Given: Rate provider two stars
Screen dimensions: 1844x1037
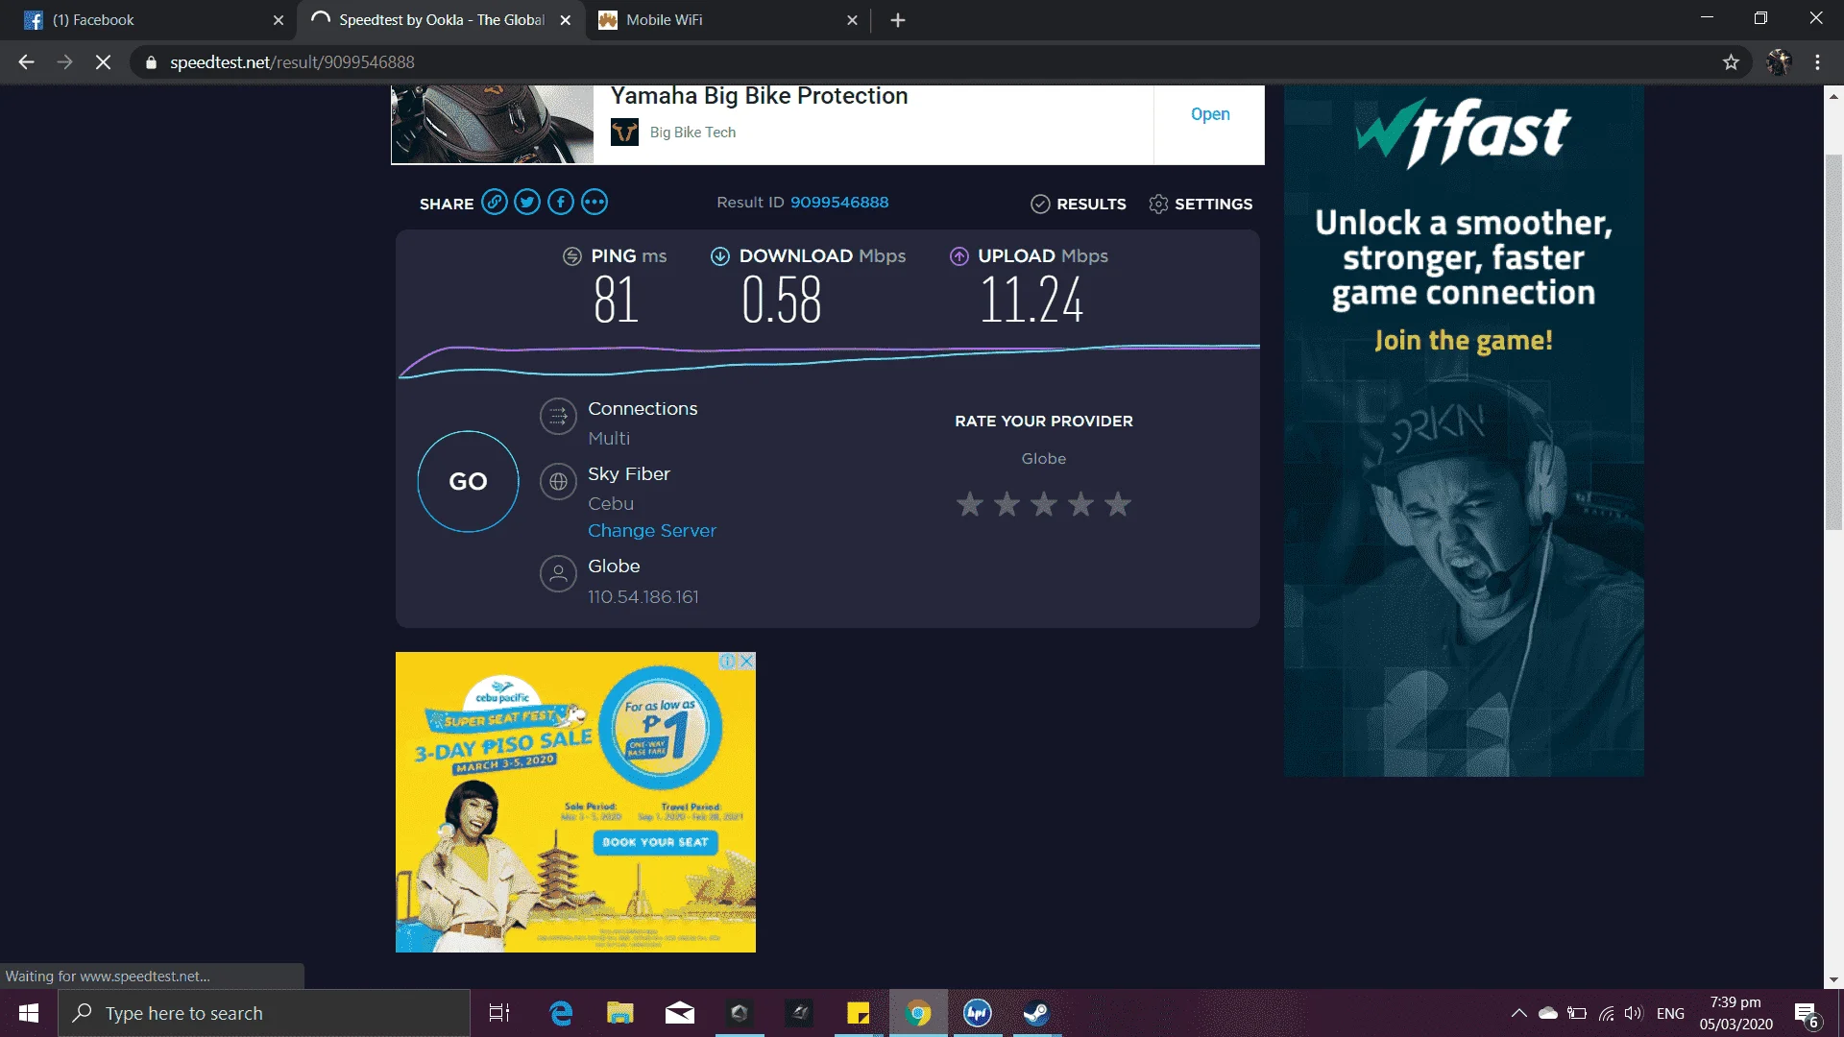Looking at the screenshot, I should (x=1007, y=504).
